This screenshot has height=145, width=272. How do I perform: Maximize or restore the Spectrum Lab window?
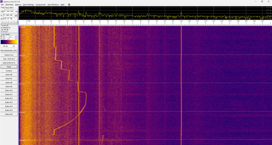[x=262, y=1]
